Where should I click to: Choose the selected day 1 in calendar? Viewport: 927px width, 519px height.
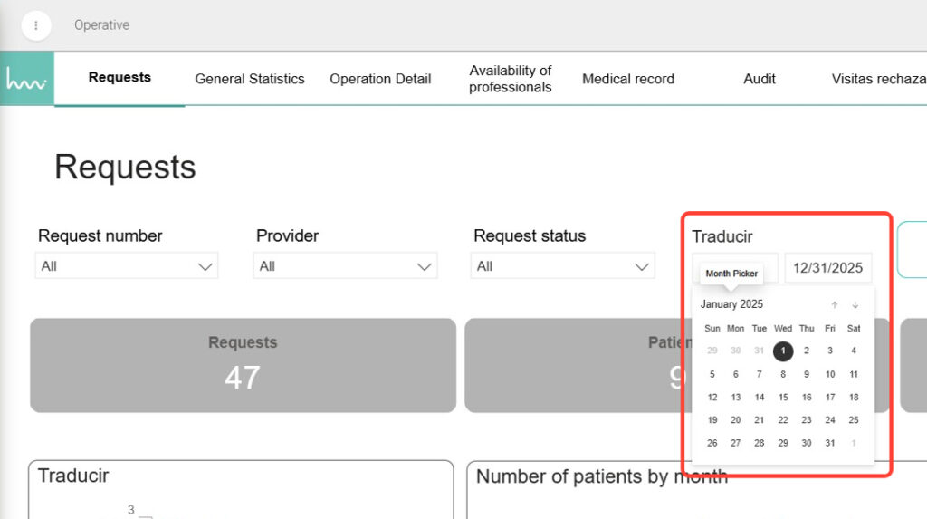point(783,351)
